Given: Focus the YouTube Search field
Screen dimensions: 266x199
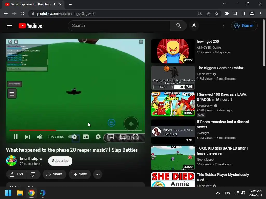Looking at the screenshot, I should 119,26.
